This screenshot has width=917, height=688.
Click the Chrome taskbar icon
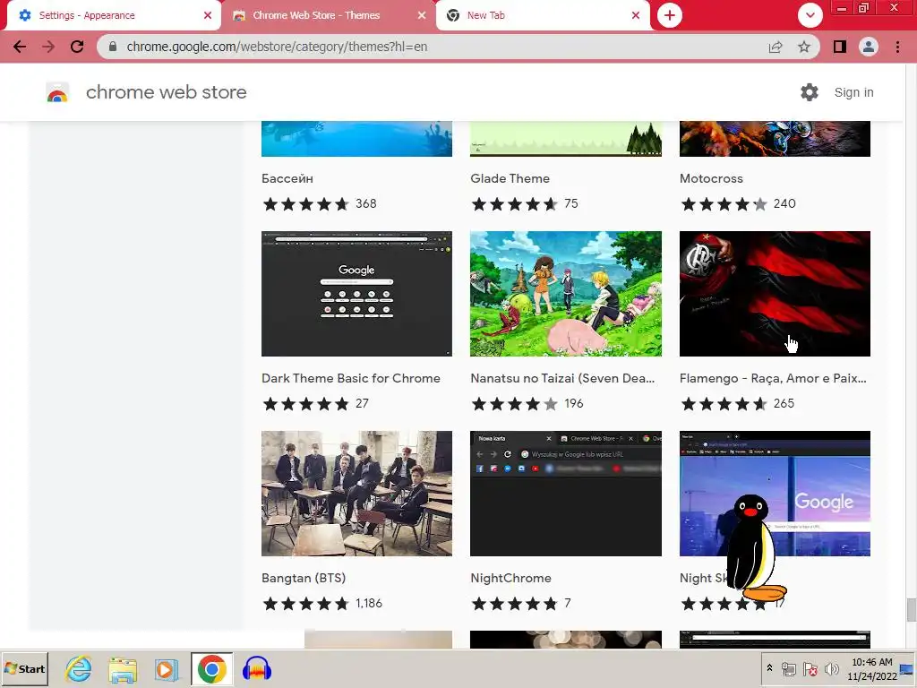[x=211, y=668]
